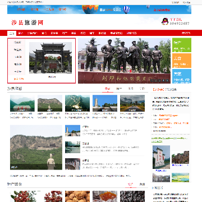Select the inactive tab in specialty products section
Screen dimensions: 202x202
142,185
